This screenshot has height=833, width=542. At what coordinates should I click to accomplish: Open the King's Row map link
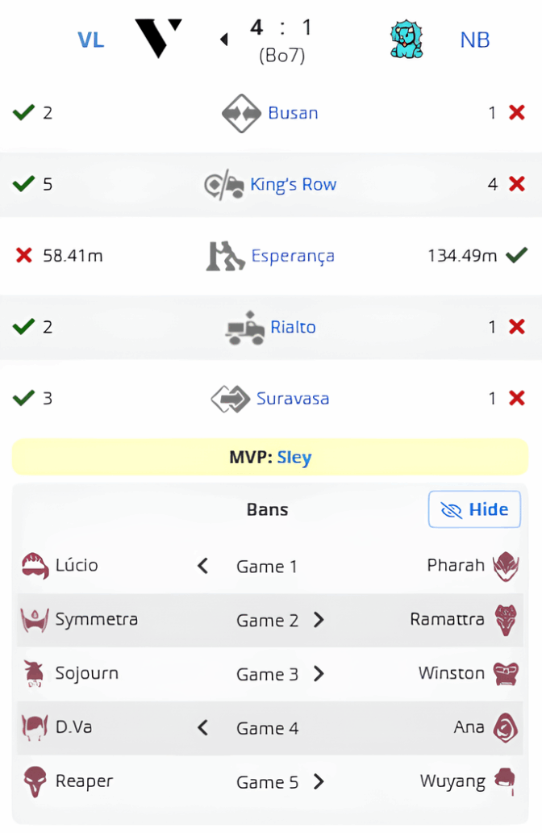click(x=293, y=185)
